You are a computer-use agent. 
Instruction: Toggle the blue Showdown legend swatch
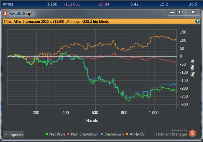coord(102,134)
